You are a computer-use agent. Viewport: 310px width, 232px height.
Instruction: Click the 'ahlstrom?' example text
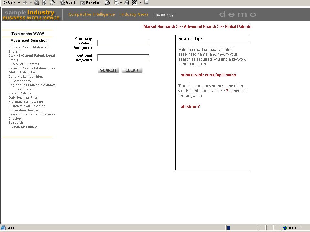[190, 107]
